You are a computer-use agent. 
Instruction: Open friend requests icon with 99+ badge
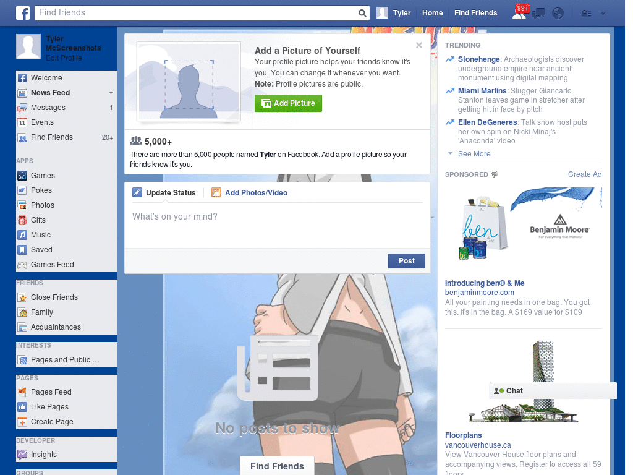(x=520, y=12)
